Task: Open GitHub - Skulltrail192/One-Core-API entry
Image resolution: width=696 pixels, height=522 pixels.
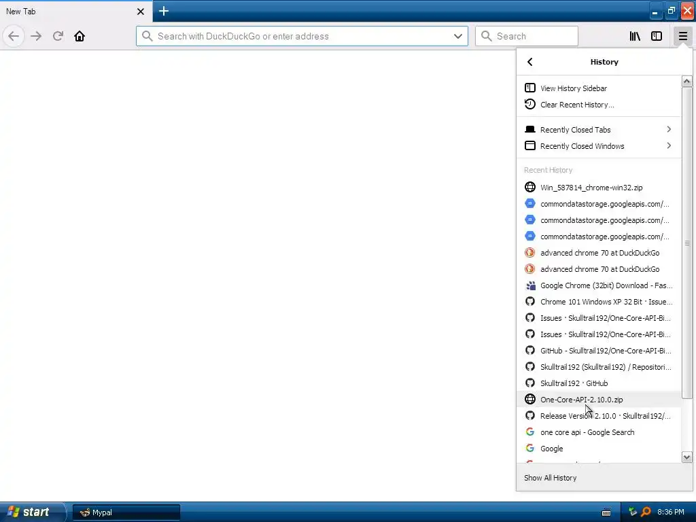Action: click(x=599, y=351)
